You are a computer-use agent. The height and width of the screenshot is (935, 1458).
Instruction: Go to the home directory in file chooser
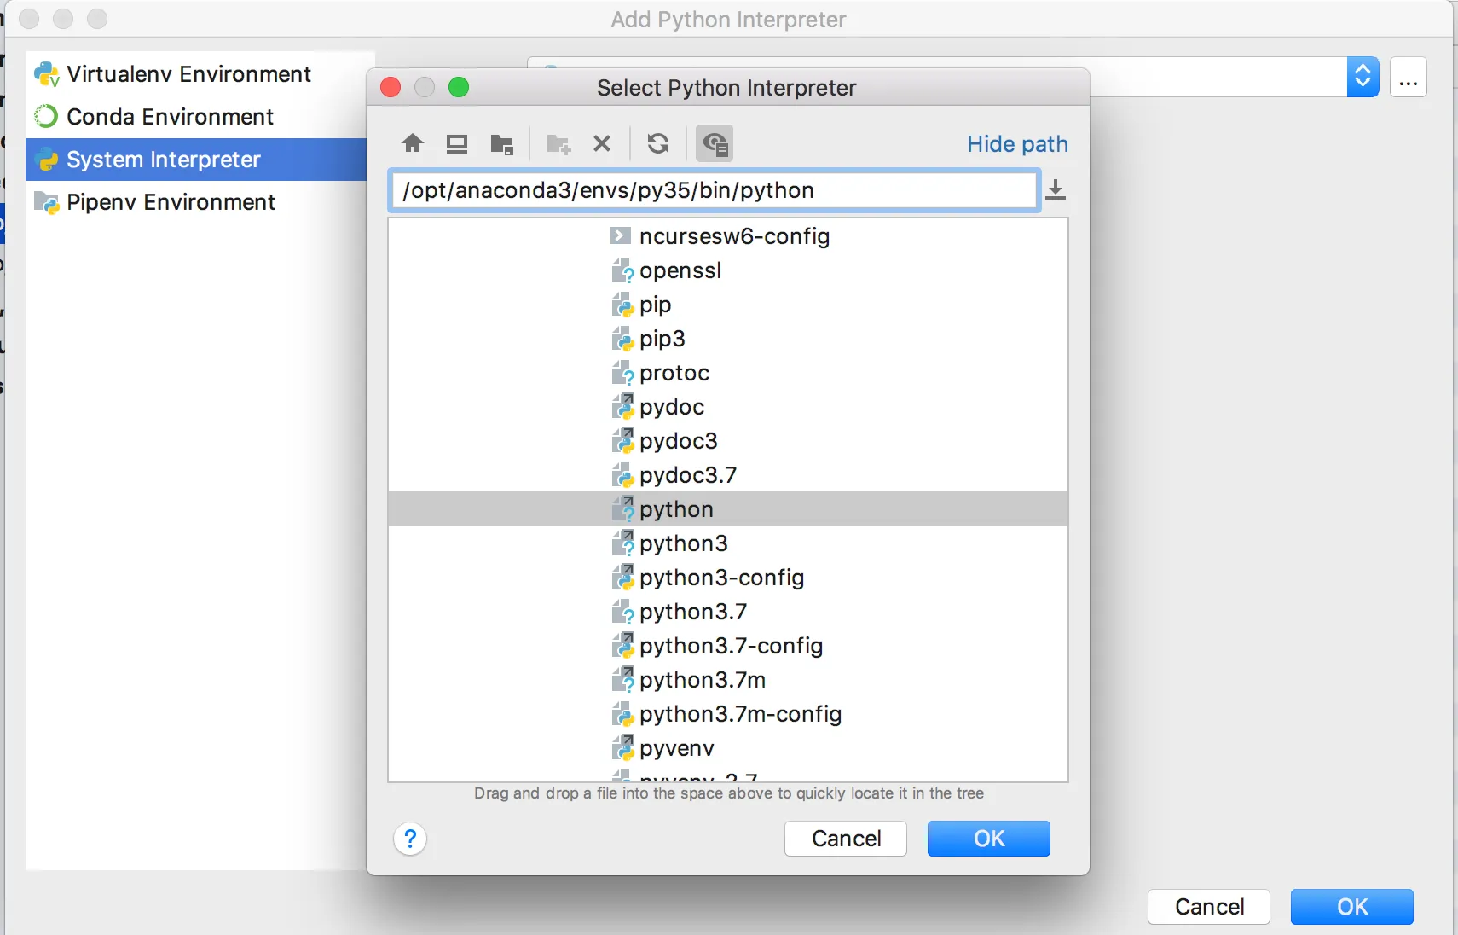pos(413,143)
